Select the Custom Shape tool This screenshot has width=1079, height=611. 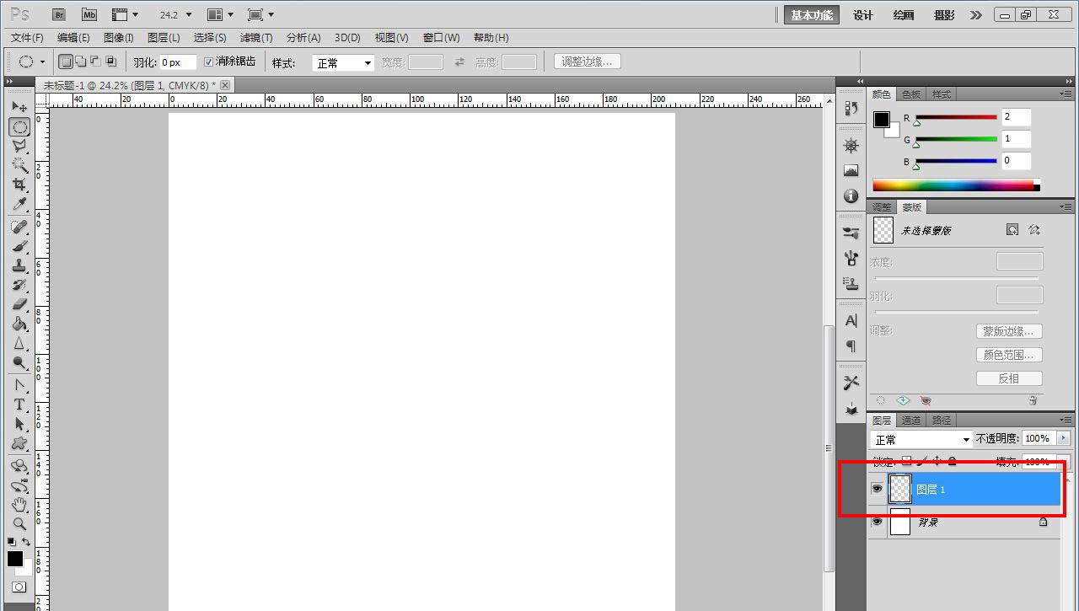[x=19, y=443]
